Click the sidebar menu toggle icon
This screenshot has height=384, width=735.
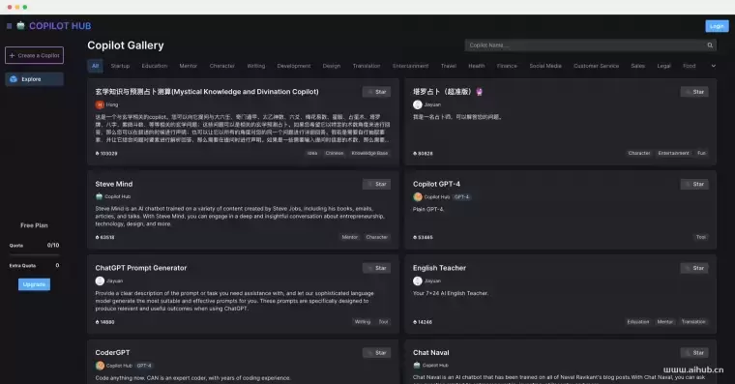tap(9, 26)
